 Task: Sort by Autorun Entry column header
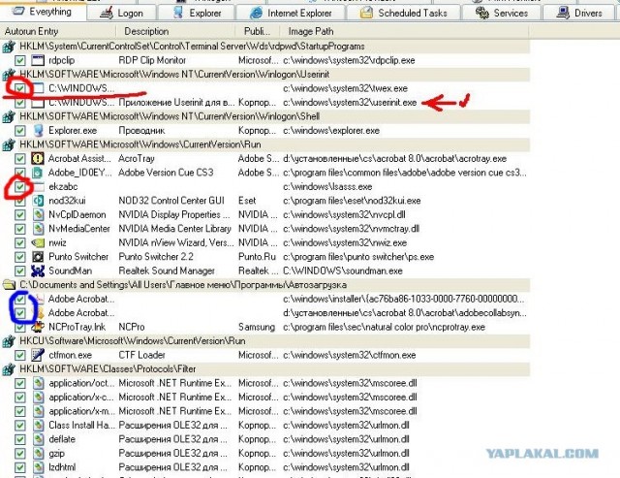(58, 31)
